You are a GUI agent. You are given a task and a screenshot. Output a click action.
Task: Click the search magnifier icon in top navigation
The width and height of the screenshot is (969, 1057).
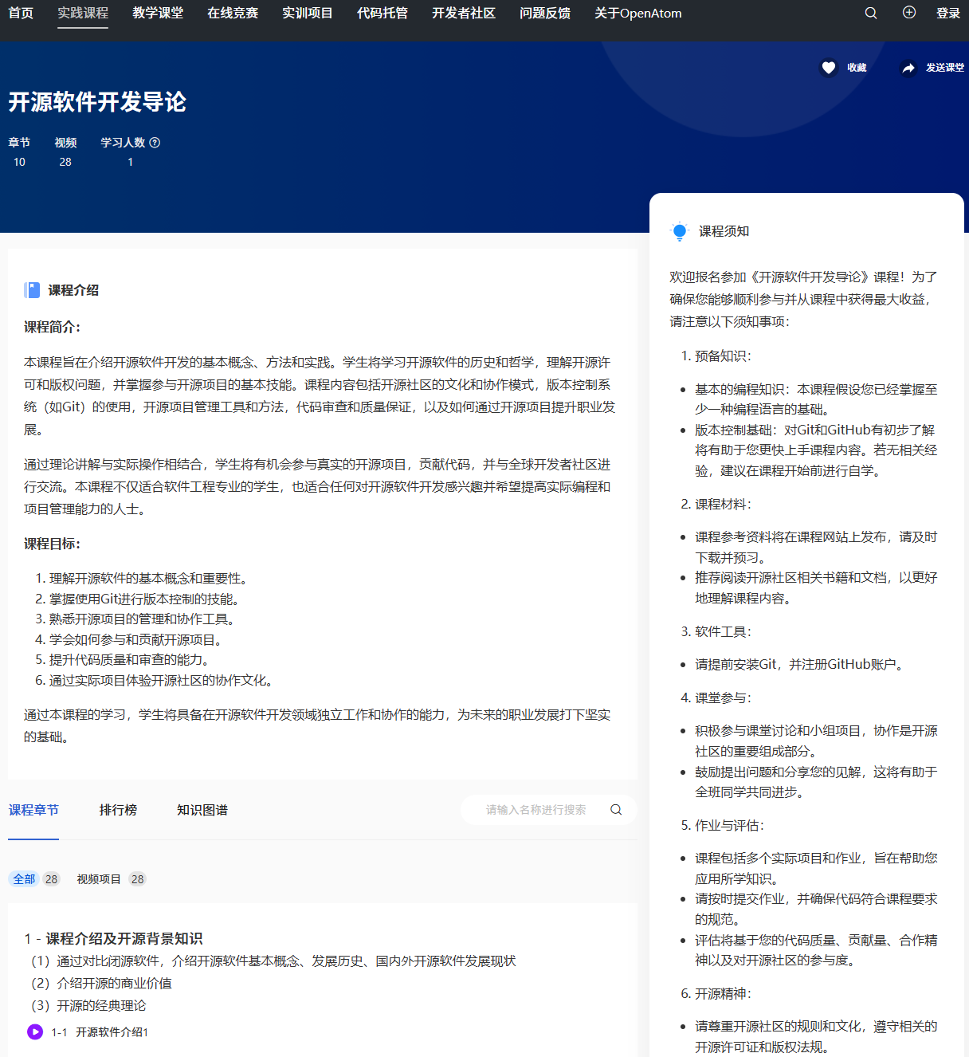coord(871,13)
